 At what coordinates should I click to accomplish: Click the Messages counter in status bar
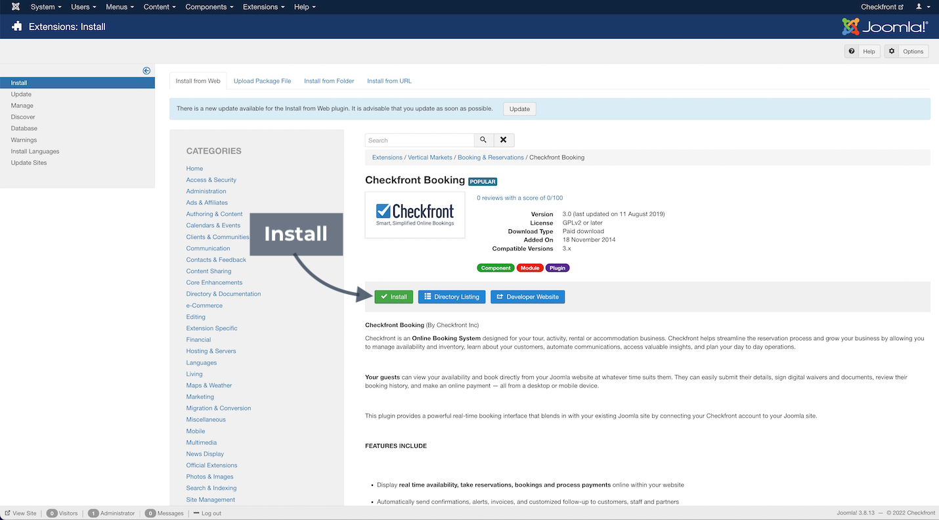pos(164,513)
